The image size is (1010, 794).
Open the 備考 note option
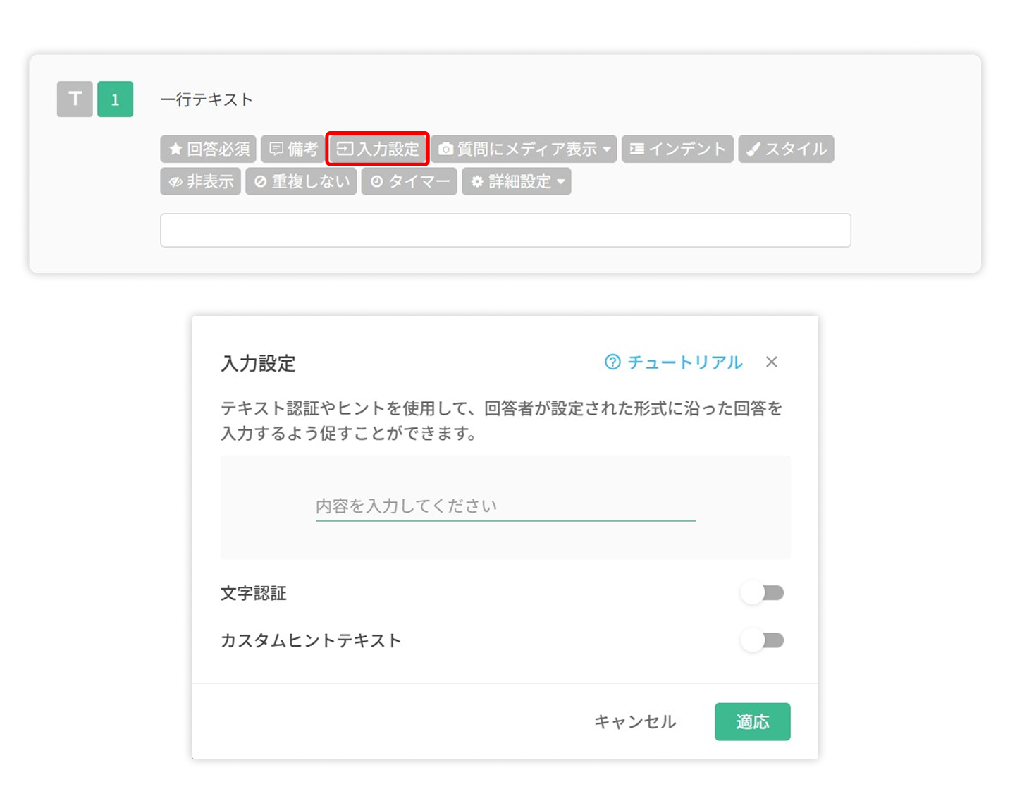coord(293,149)
